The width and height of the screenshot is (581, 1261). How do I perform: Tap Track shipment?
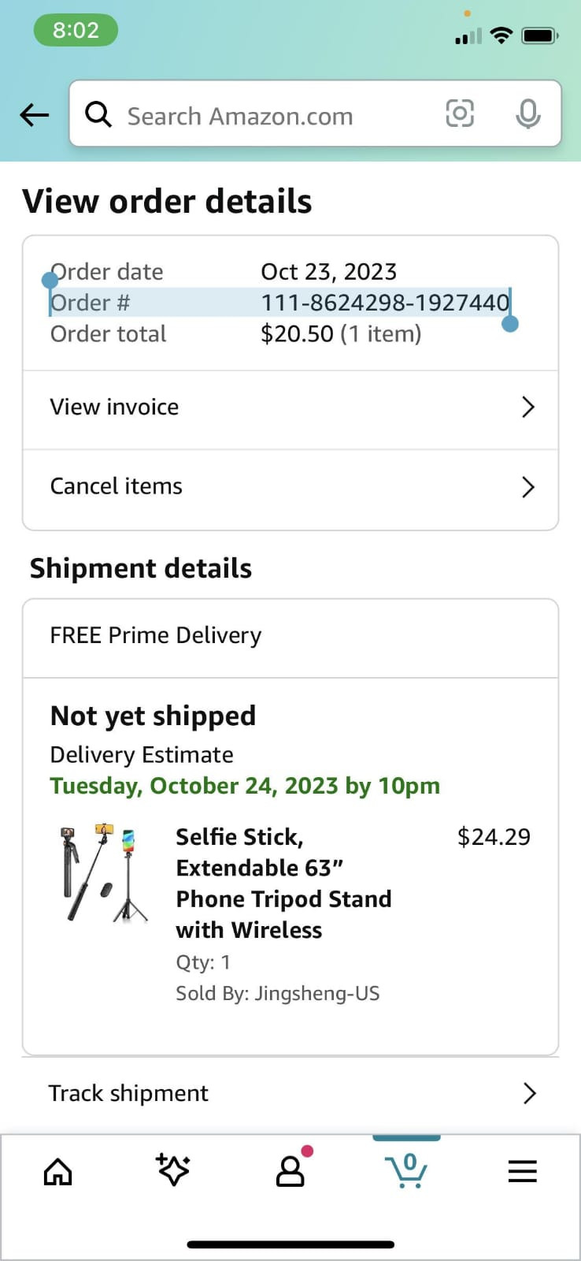[128, 1093]
